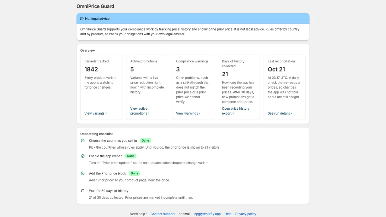The height and width of the screenshot is (217, 386).
Task: Click the Onboarding checklist heading
Action: pyautogui.click(x=96, y=134)
